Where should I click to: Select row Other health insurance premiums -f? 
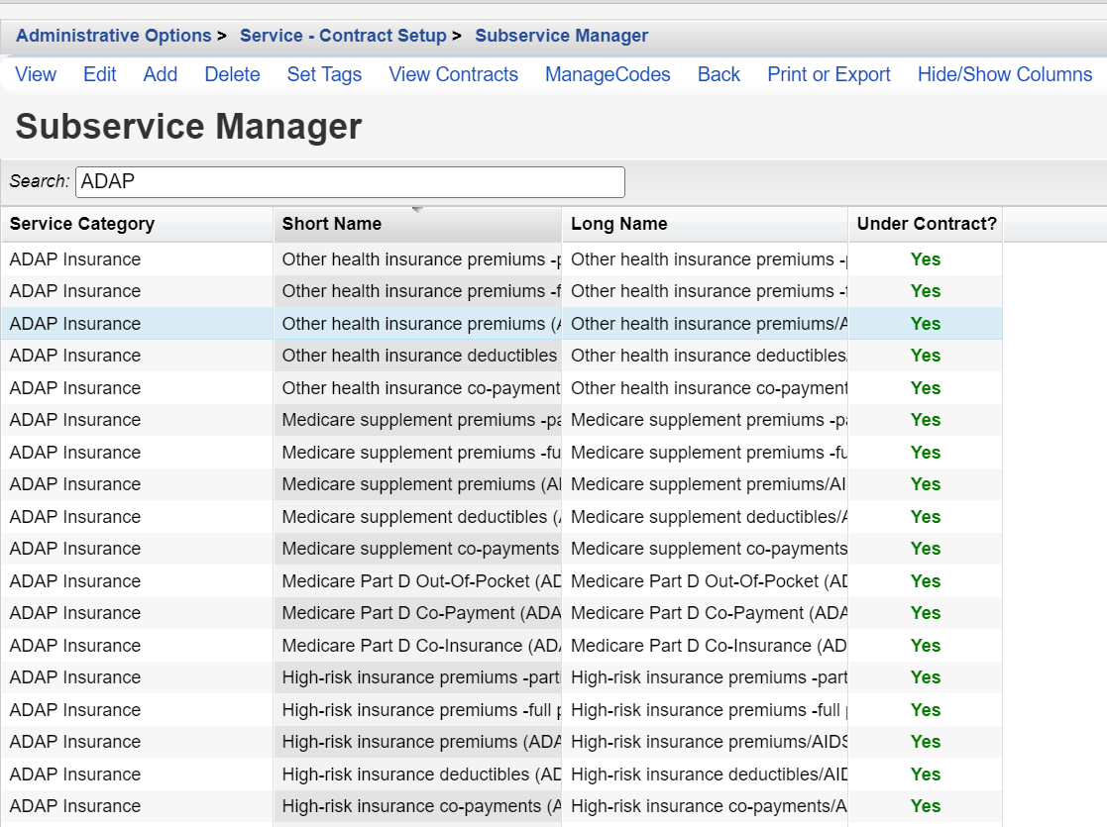tap(501, 291)
